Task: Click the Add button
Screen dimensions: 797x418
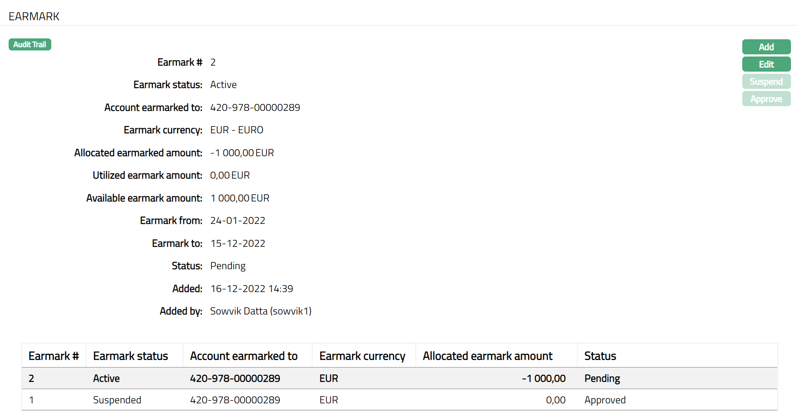Action: pos(766,47)
